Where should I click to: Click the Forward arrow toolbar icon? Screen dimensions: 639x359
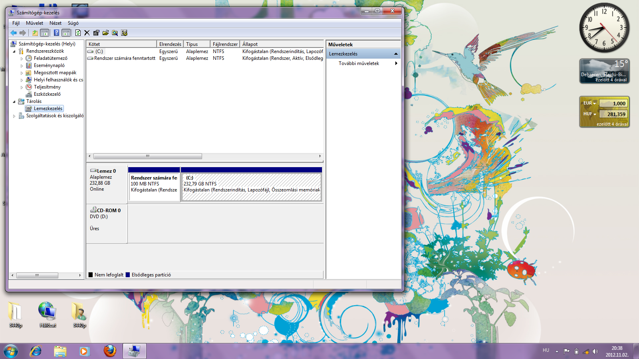point(23,33)
